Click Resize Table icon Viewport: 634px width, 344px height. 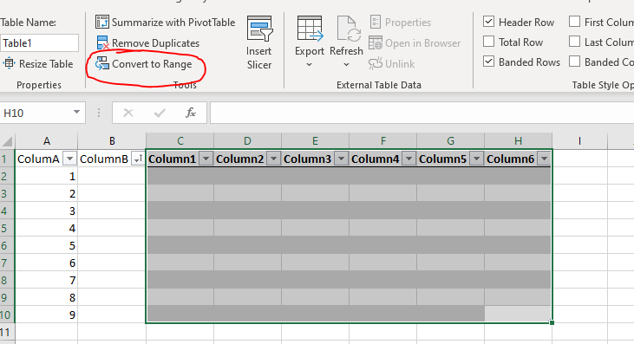pyautogui.click(x=9, y=63)
